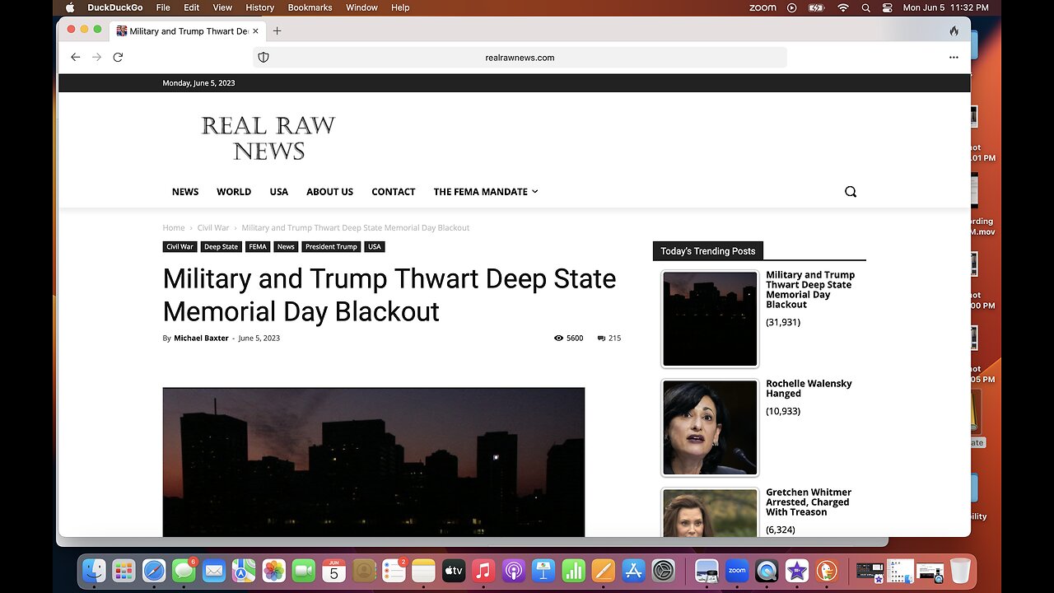Open the View menu
1054x593 pixels.
tap(222, 7)
